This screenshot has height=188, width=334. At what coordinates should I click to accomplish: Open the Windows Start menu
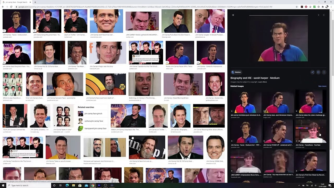[x=3, y=185]
